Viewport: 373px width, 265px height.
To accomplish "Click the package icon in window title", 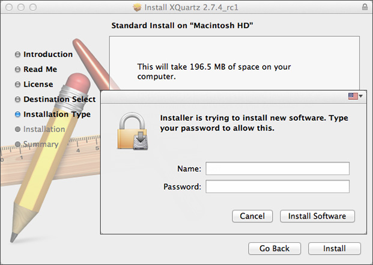I will (138, 7).
